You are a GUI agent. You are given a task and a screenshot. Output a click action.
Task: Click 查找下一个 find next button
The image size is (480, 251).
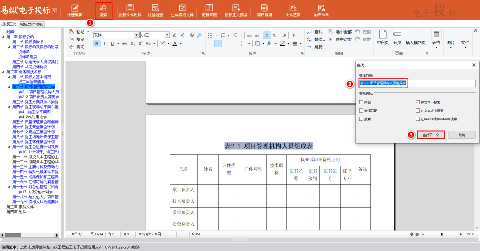[431, 135]
